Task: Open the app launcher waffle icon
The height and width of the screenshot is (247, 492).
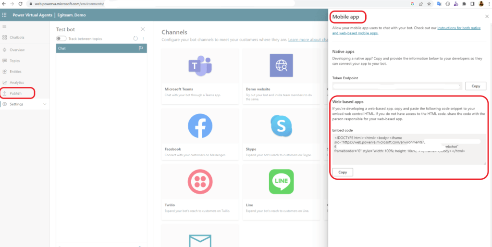Action: (5, 15)
